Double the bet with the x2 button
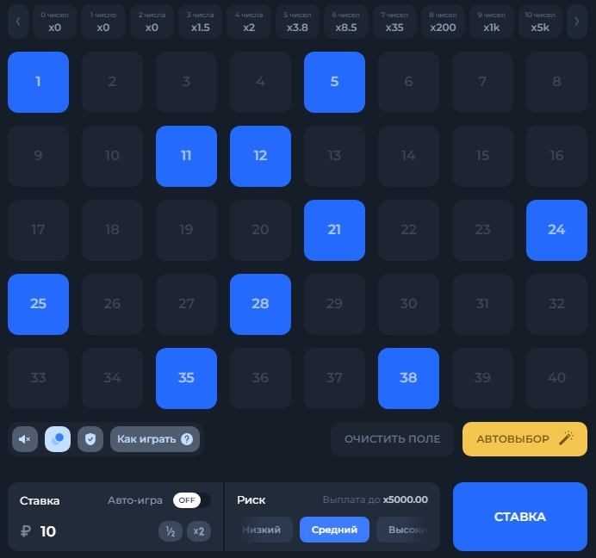Image resolution: width=596 pixels, height=558 pixels. [x=199, y=531]
